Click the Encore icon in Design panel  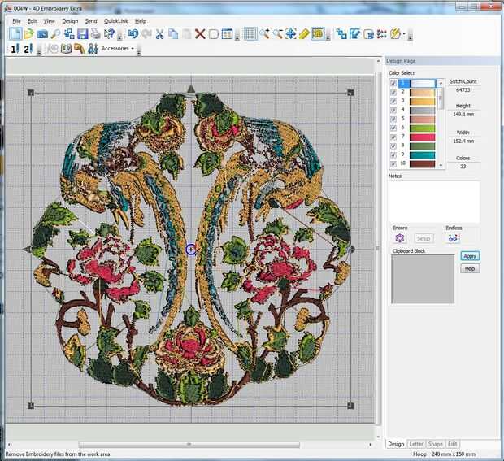[x=400, y=238]
